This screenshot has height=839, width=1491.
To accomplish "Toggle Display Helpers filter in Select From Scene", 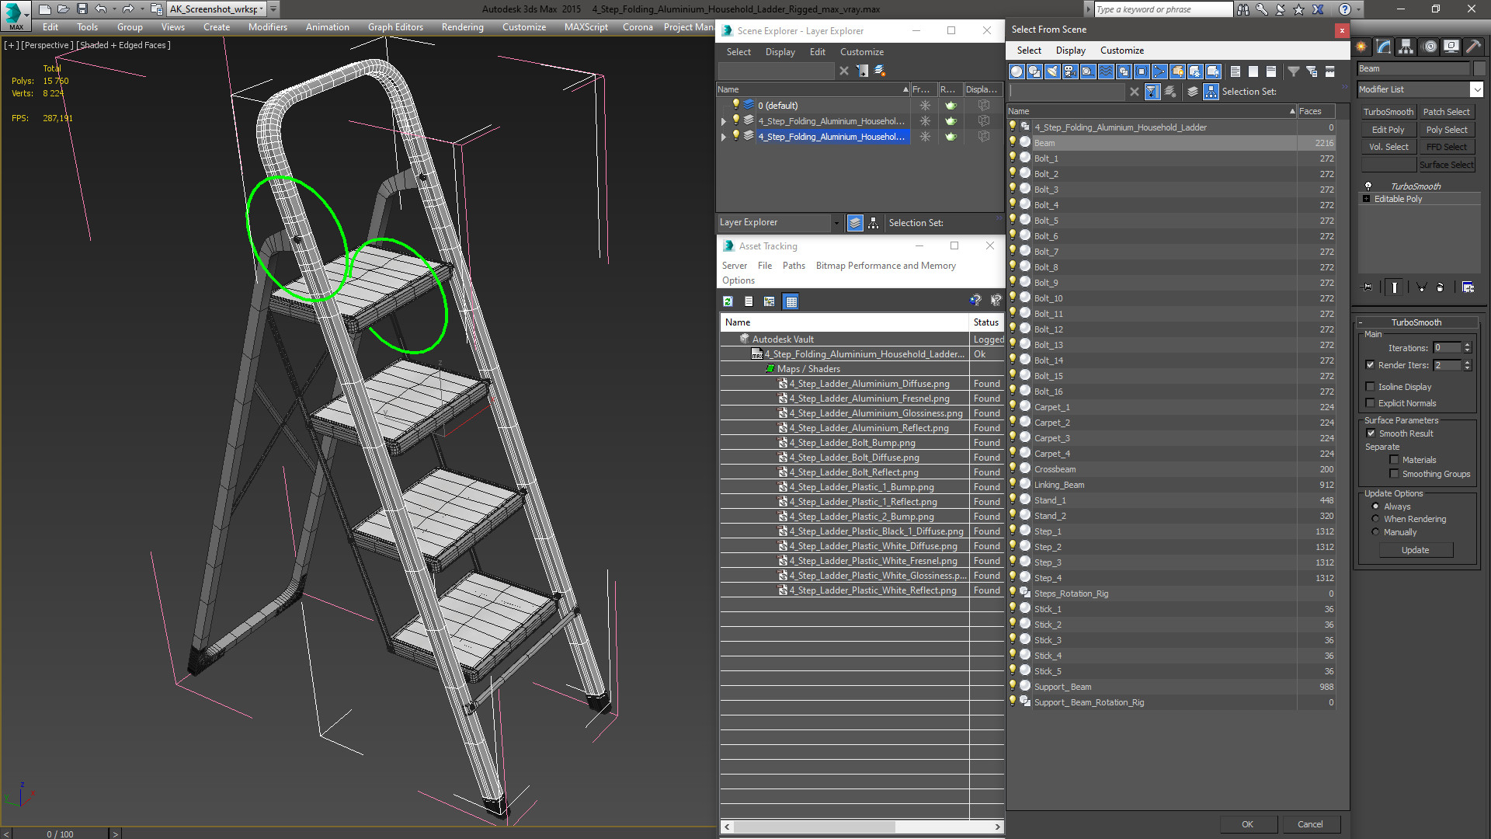I will pyautogui.click(x=1088, y=71).
